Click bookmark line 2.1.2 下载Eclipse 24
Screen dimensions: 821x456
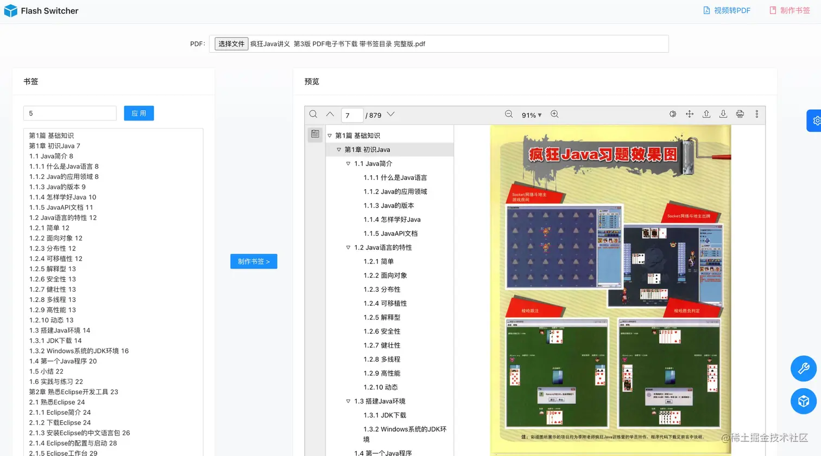pyautogui.click(x=60, y=423)
